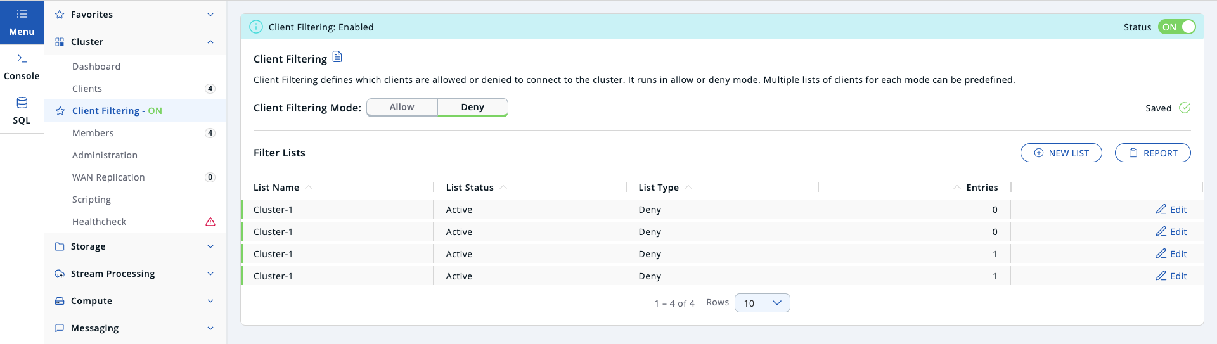Open the Rows per page dropdown

point(762,303)
